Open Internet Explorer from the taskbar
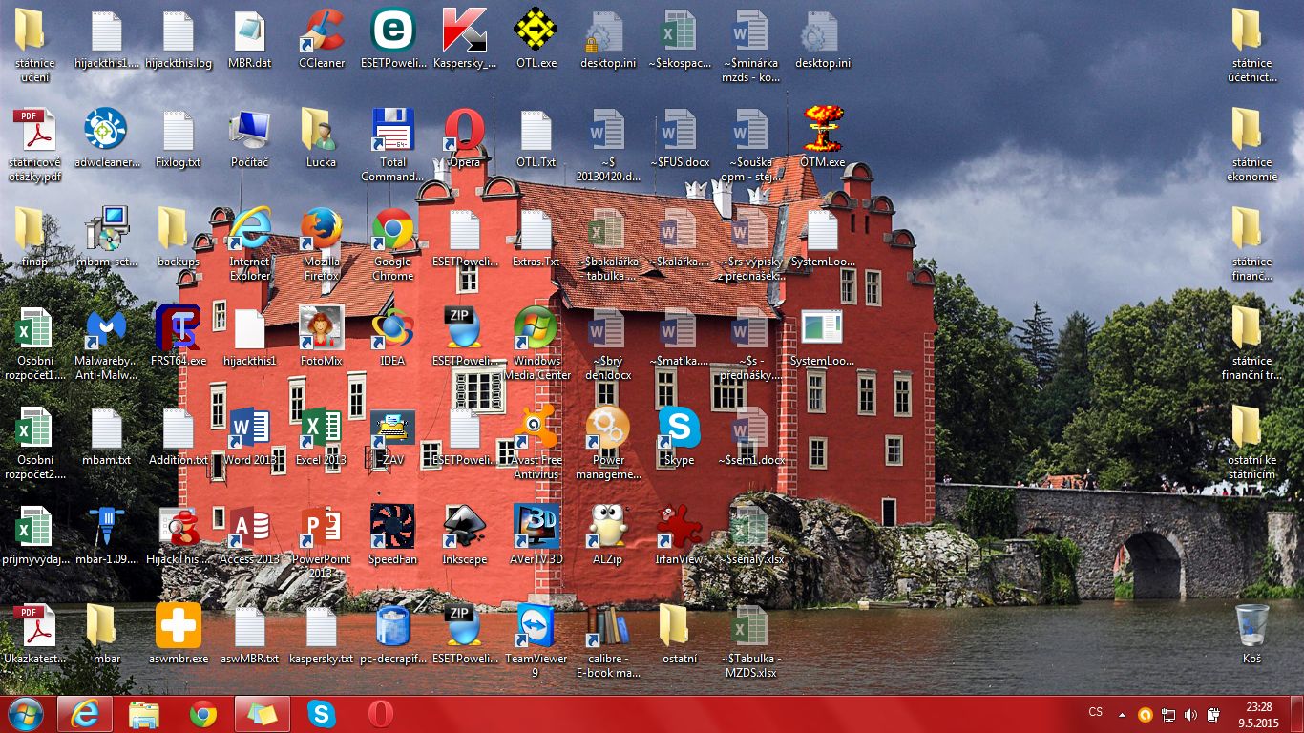This screenshot has width=1304, height=733. (x=85, y=713)
